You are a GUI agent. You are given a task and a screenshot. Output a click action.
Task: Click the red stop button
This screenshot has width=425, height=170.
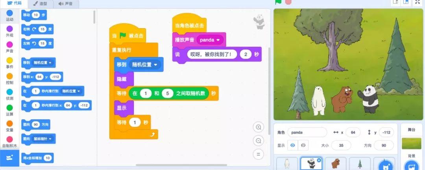[x=288, y=2]
